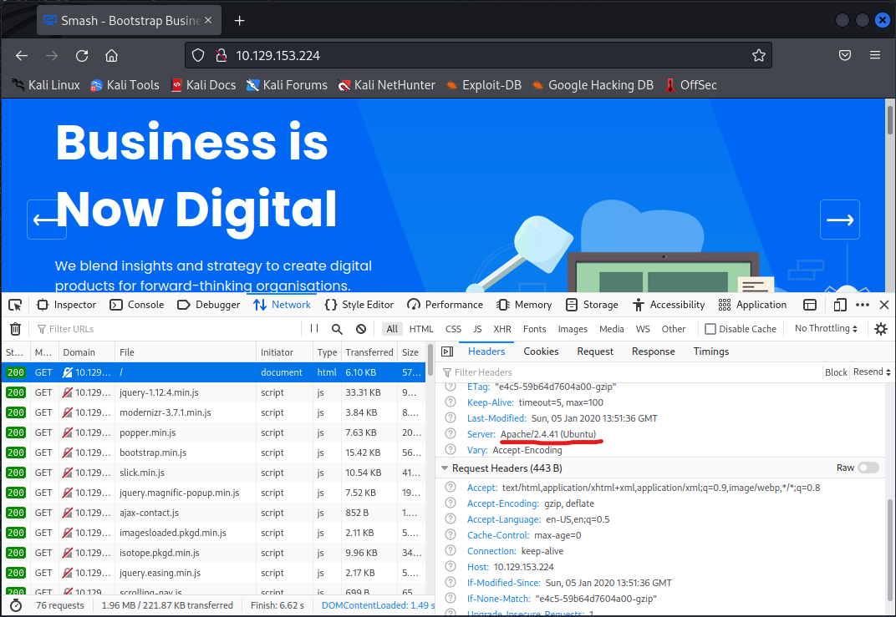Start performance analysis stopwatch icon
Screen dimensions: 896x617
(x=15, y=605)
